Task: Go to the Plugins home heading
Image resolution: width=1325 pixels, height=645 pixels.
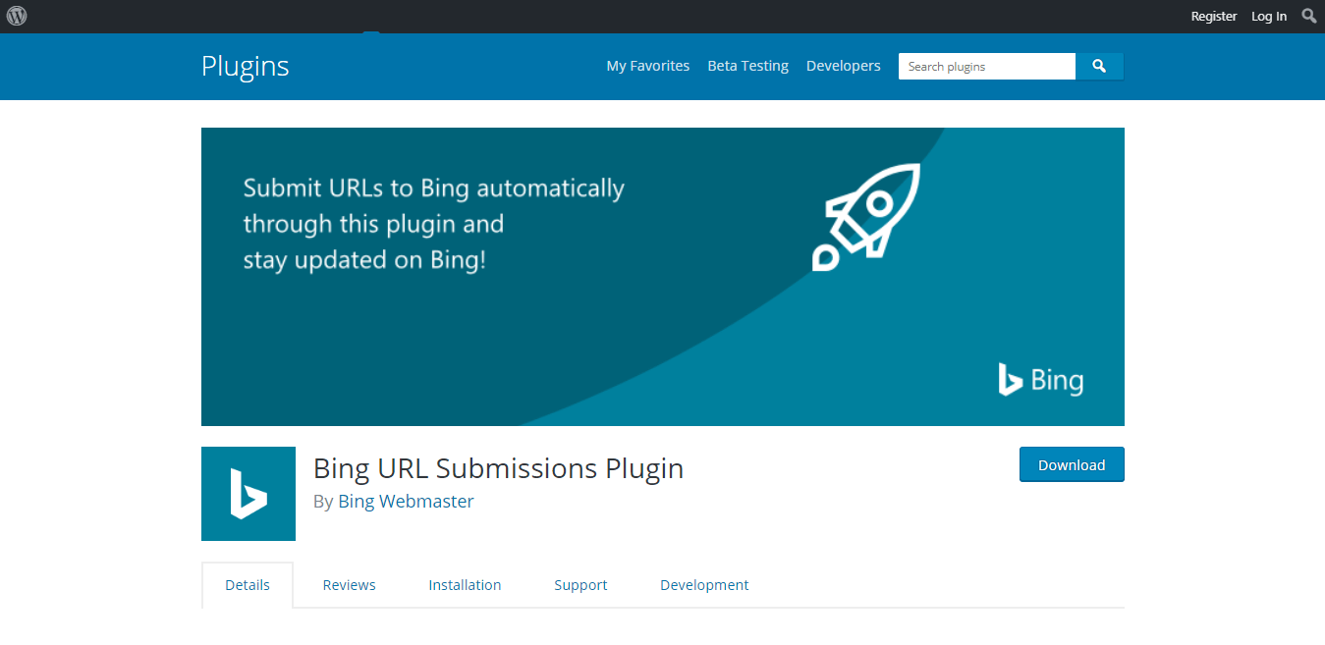Action: click(246, 66)
